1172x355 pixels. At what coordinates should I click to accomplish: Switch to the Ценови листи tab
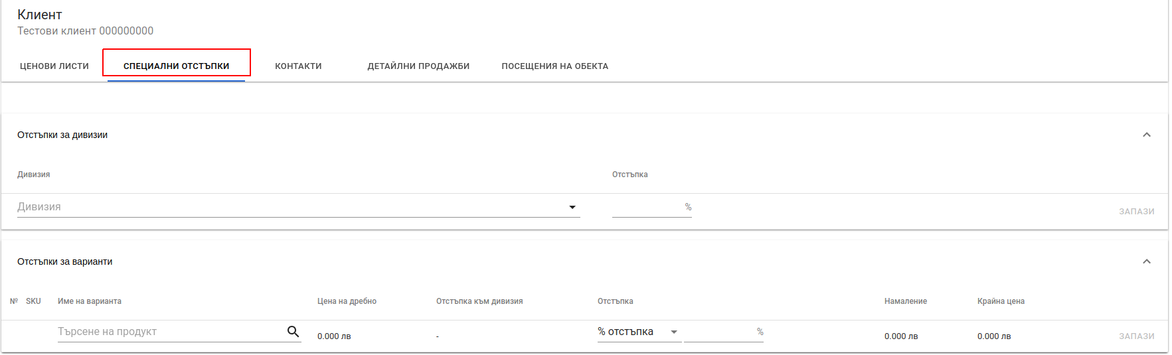[x=54, y=66]
